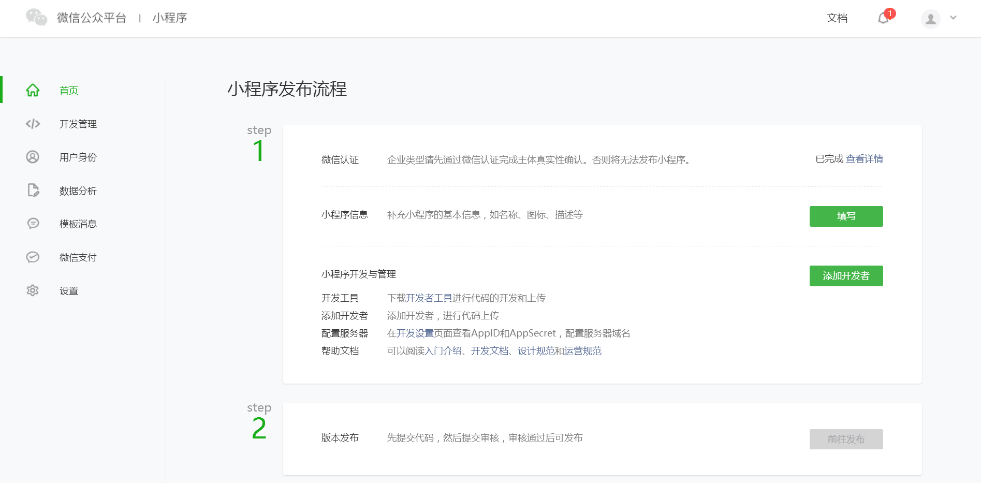The height and width of the screenshot is (483, 981).
Task: Click the code brackets icon for 开发管理
Action: (33, 124)
